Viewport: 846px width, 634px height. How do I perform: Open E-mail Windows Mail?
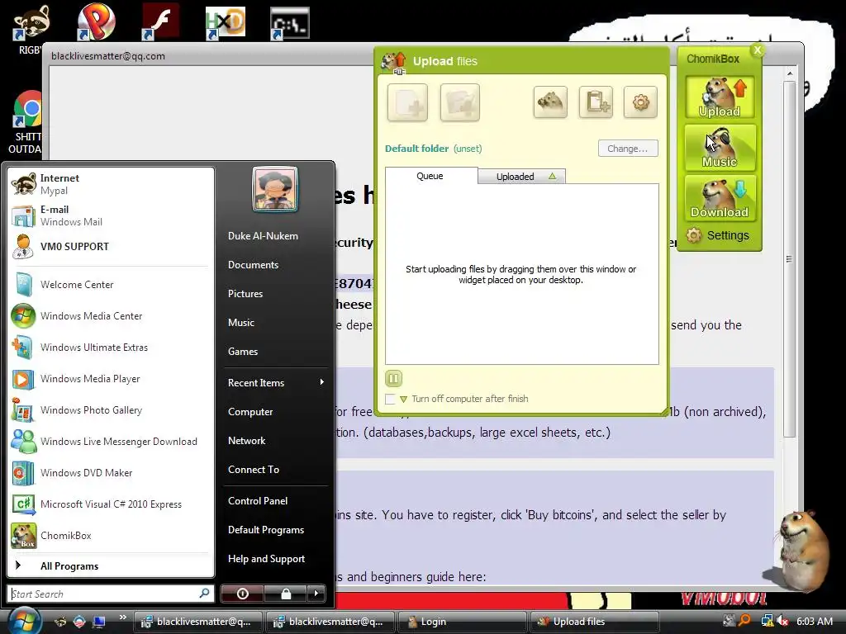(111, 215)
